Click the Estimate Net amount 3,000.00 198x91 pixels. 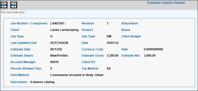pos(150,56)
